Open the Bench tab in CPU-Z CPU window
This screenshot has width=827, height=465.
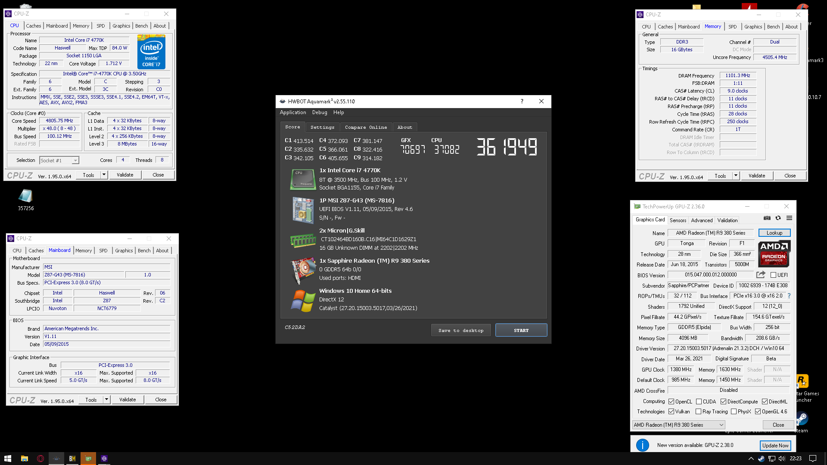(x=141, y=26)
